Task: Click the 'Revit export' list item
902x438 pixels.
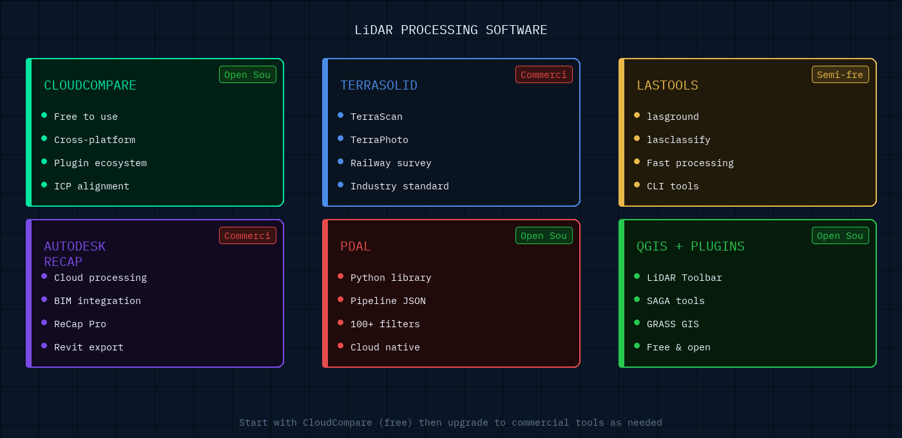Action: coord(89,347)
